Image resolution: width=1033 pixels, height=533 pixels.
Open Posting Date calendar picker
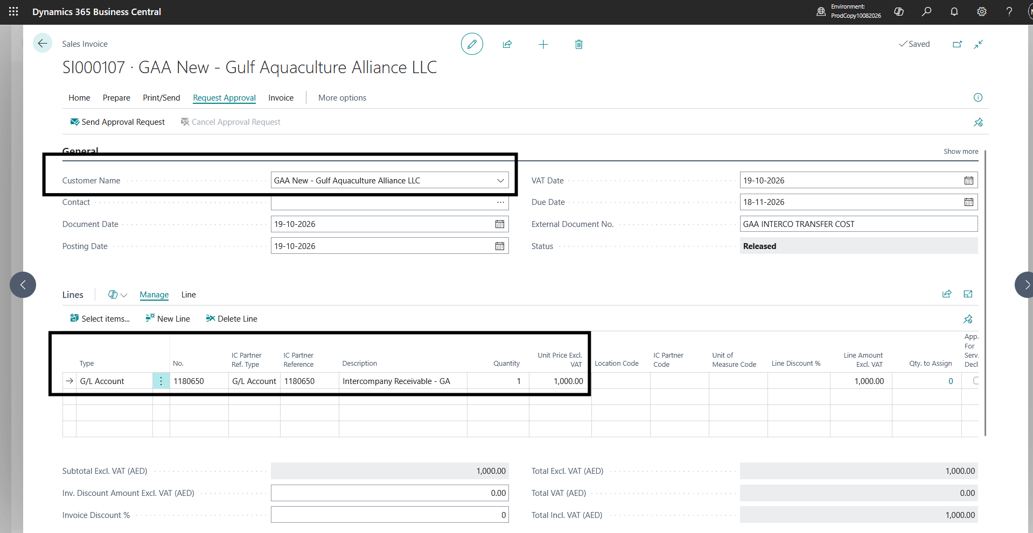[499, 246]
